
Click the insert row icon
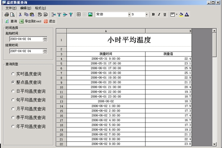54,14
